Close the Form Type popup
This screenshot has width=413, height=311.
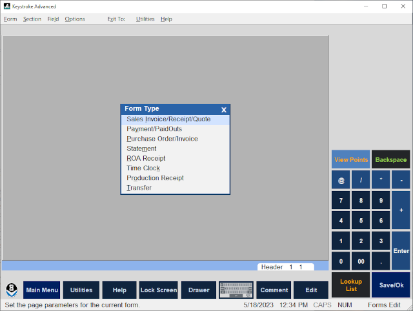224,110
